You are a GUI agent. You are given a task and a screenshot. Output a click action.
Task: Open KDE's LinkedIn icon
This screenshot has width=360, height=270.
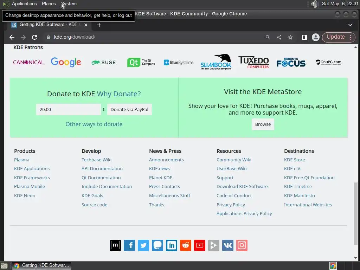point(172,245)
